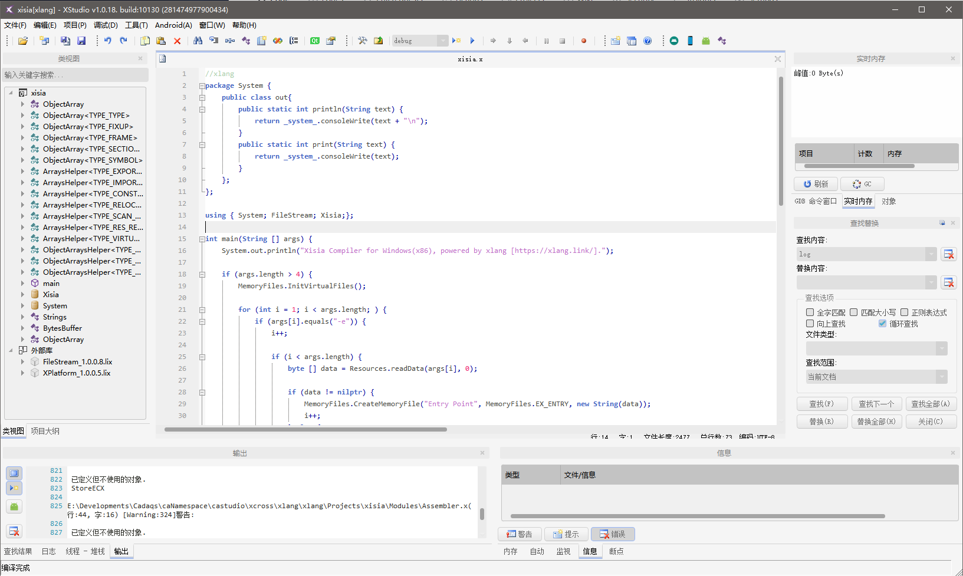Expand the FileStream_1.0.0.8.lix tree node
Viewport: 963px width, 576px height.
pyautogui.click(x=22, y=362)
